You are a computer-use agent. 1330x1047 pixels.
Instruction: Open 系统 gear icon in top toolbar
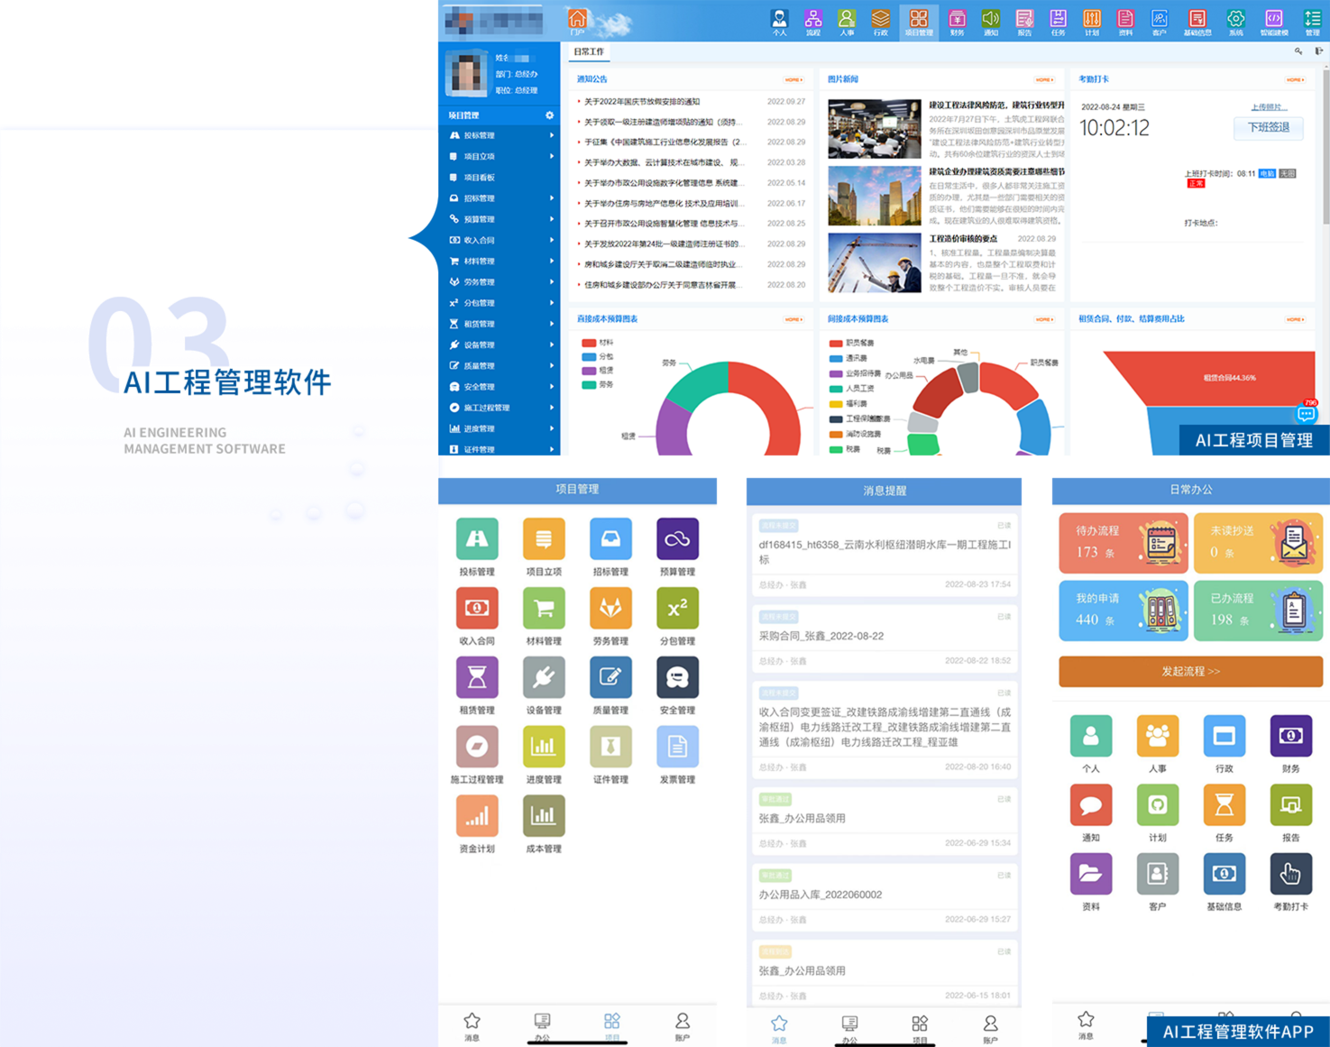1235,21
